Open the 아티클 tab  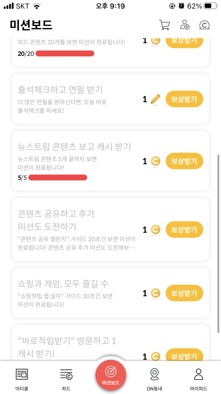22,378
